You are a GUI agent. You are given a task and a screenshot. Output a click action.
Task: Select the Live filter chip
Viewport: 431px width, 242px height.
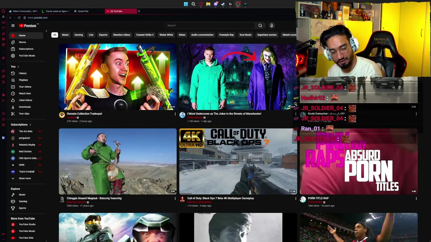point(91,35)
